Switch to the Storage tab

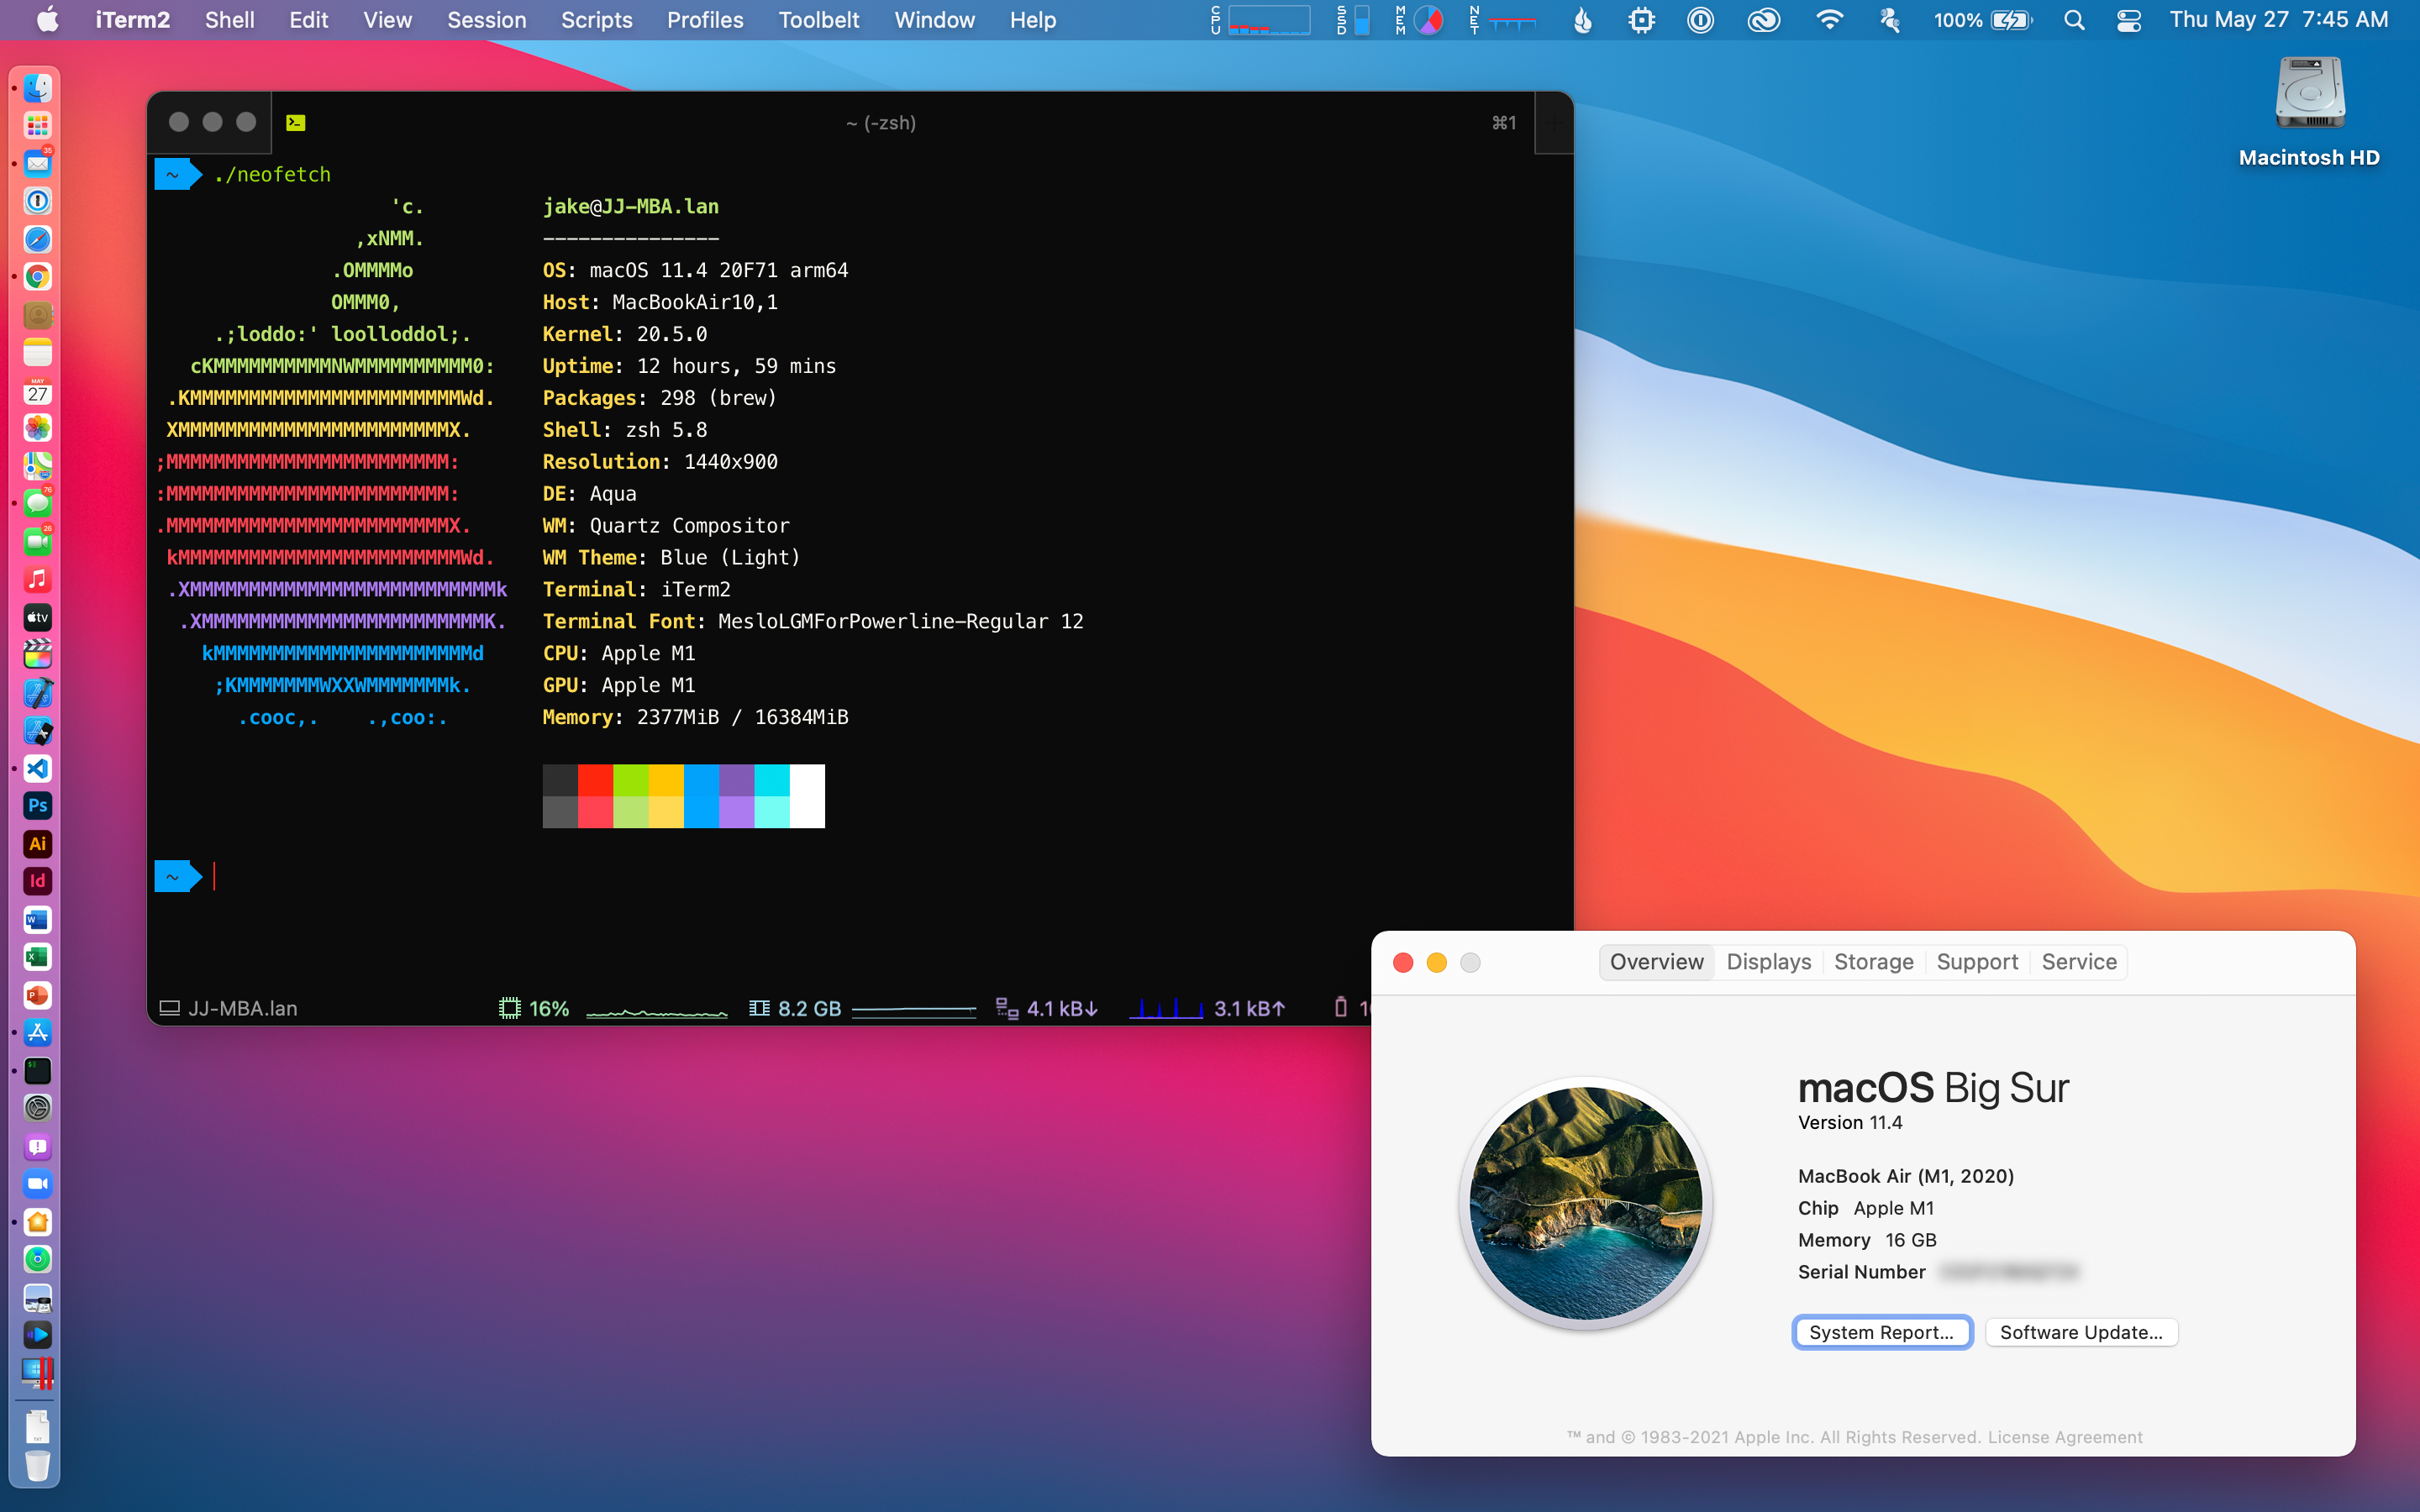click(1873, 962)
